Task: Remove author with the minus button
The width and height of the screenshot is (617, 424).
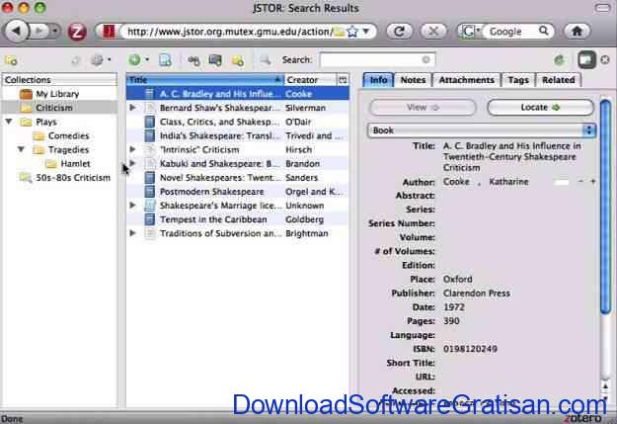Action: pyautogui.click(x=580, y=181)
